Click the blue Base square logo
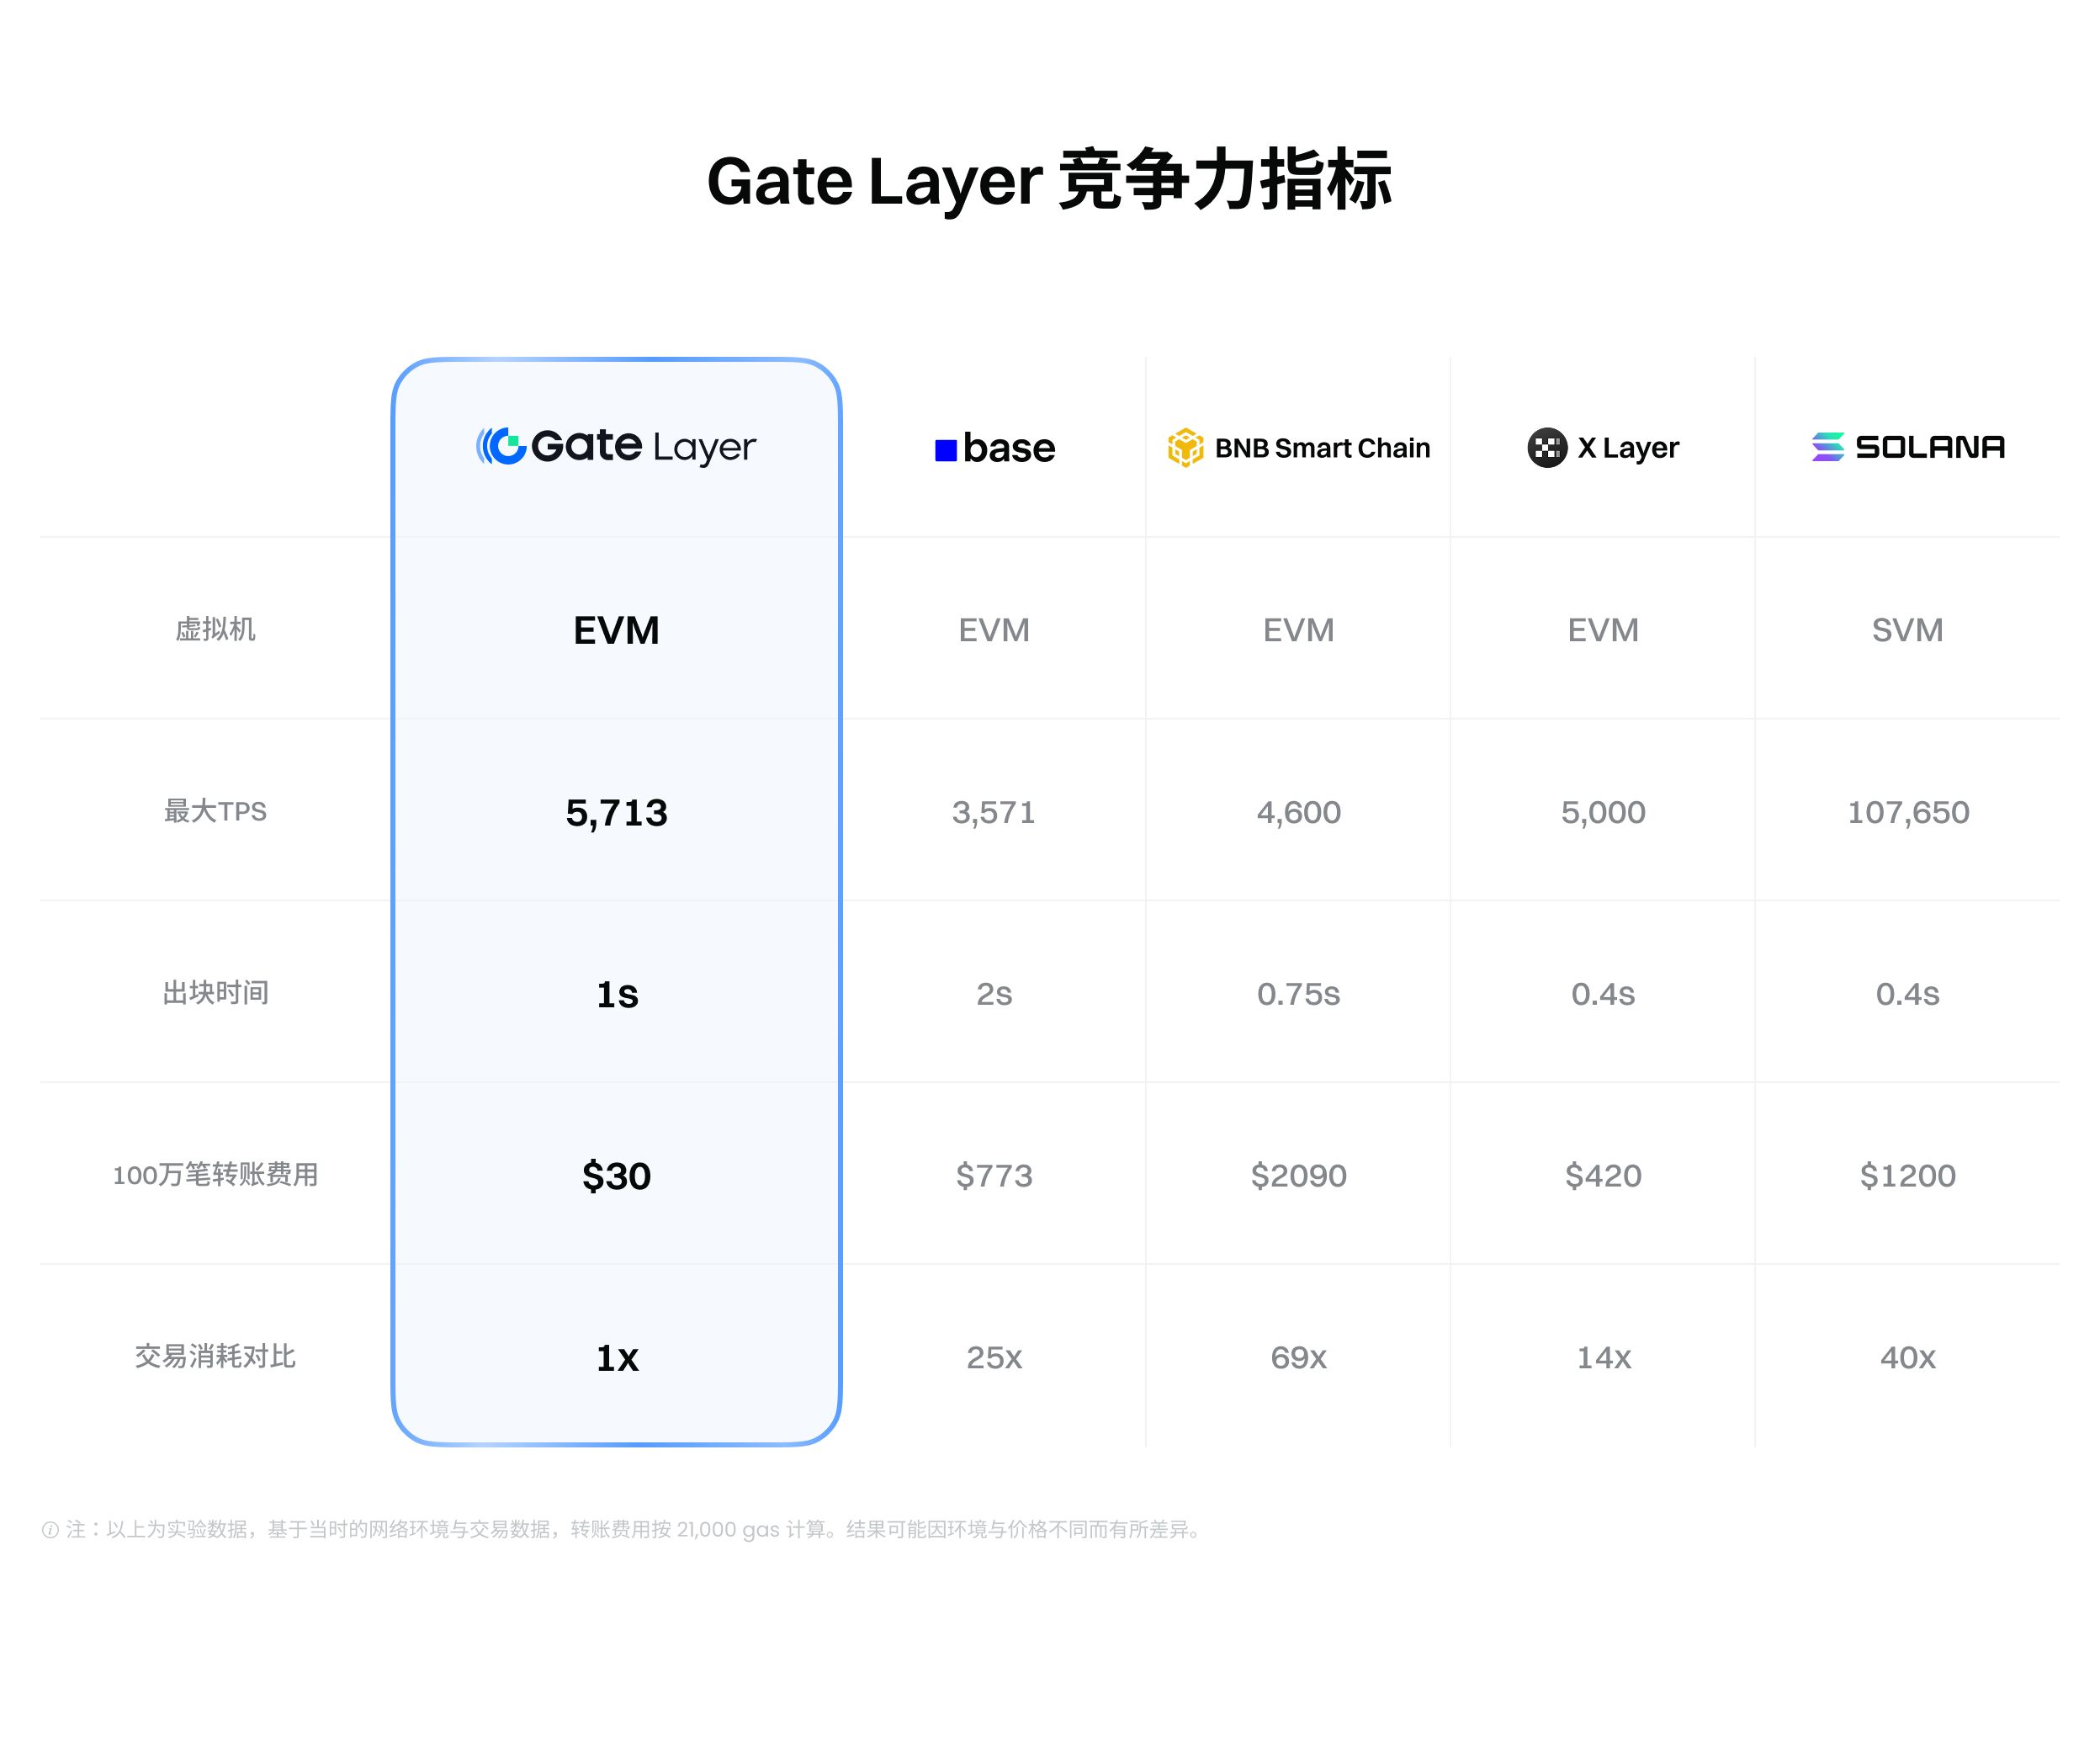The height and width of the screenshot is (1747, 2100). 945,450
